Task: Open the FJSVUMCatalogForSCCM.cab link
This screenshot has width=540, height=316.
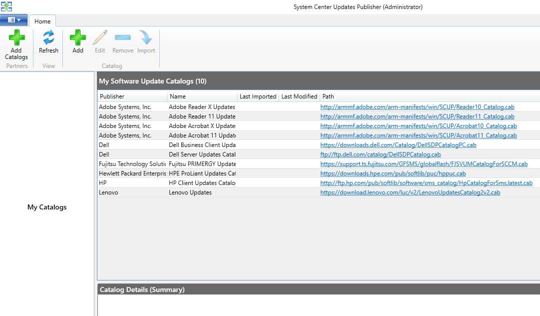Action: click(424, 164)
